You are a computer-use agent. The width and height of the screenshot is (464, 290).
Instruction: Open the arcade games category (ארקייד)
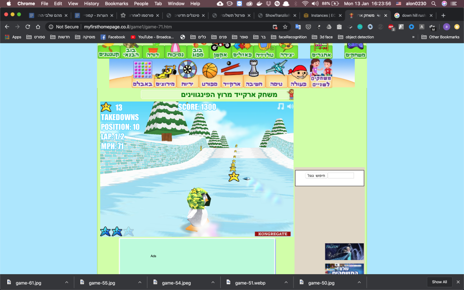point(232,75)
